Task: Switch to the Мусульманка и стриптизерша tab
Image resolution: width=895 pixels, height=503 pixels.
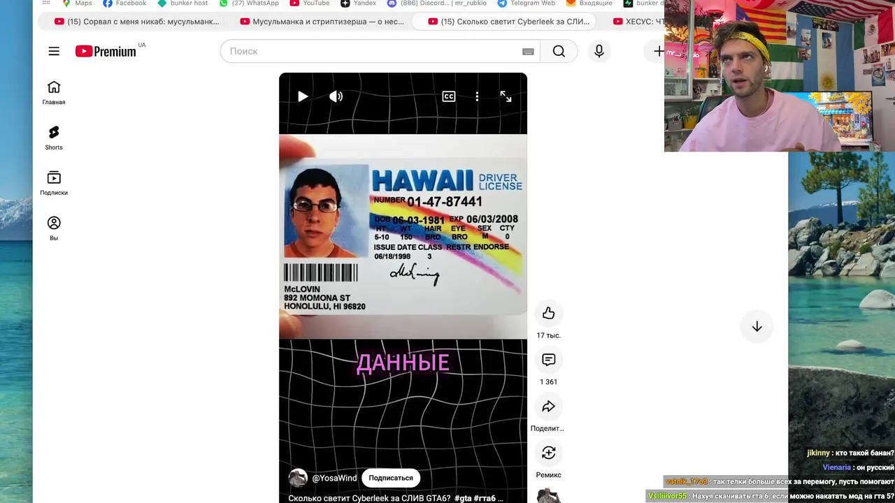Action: pos(322,22)
